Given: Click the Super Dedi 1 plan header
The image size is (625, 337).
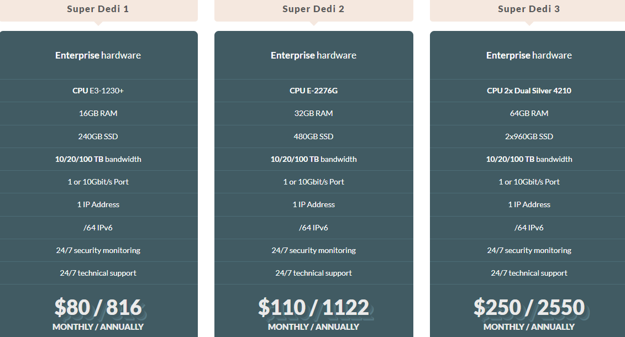Looking at the screenshot, I should point(98,9).
